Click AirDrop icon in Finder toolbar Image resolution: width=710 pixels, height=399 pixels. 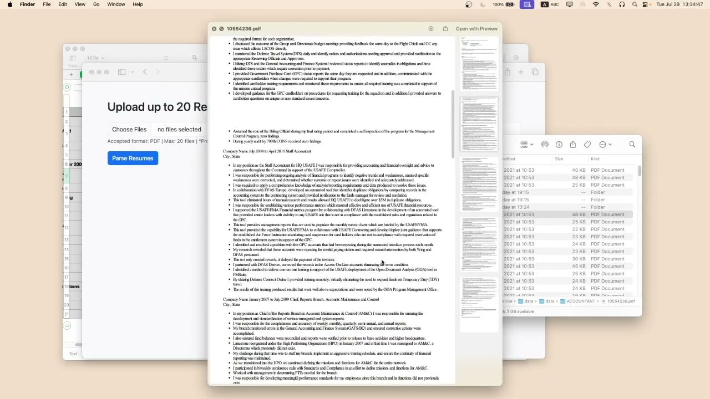coord(545,145)
